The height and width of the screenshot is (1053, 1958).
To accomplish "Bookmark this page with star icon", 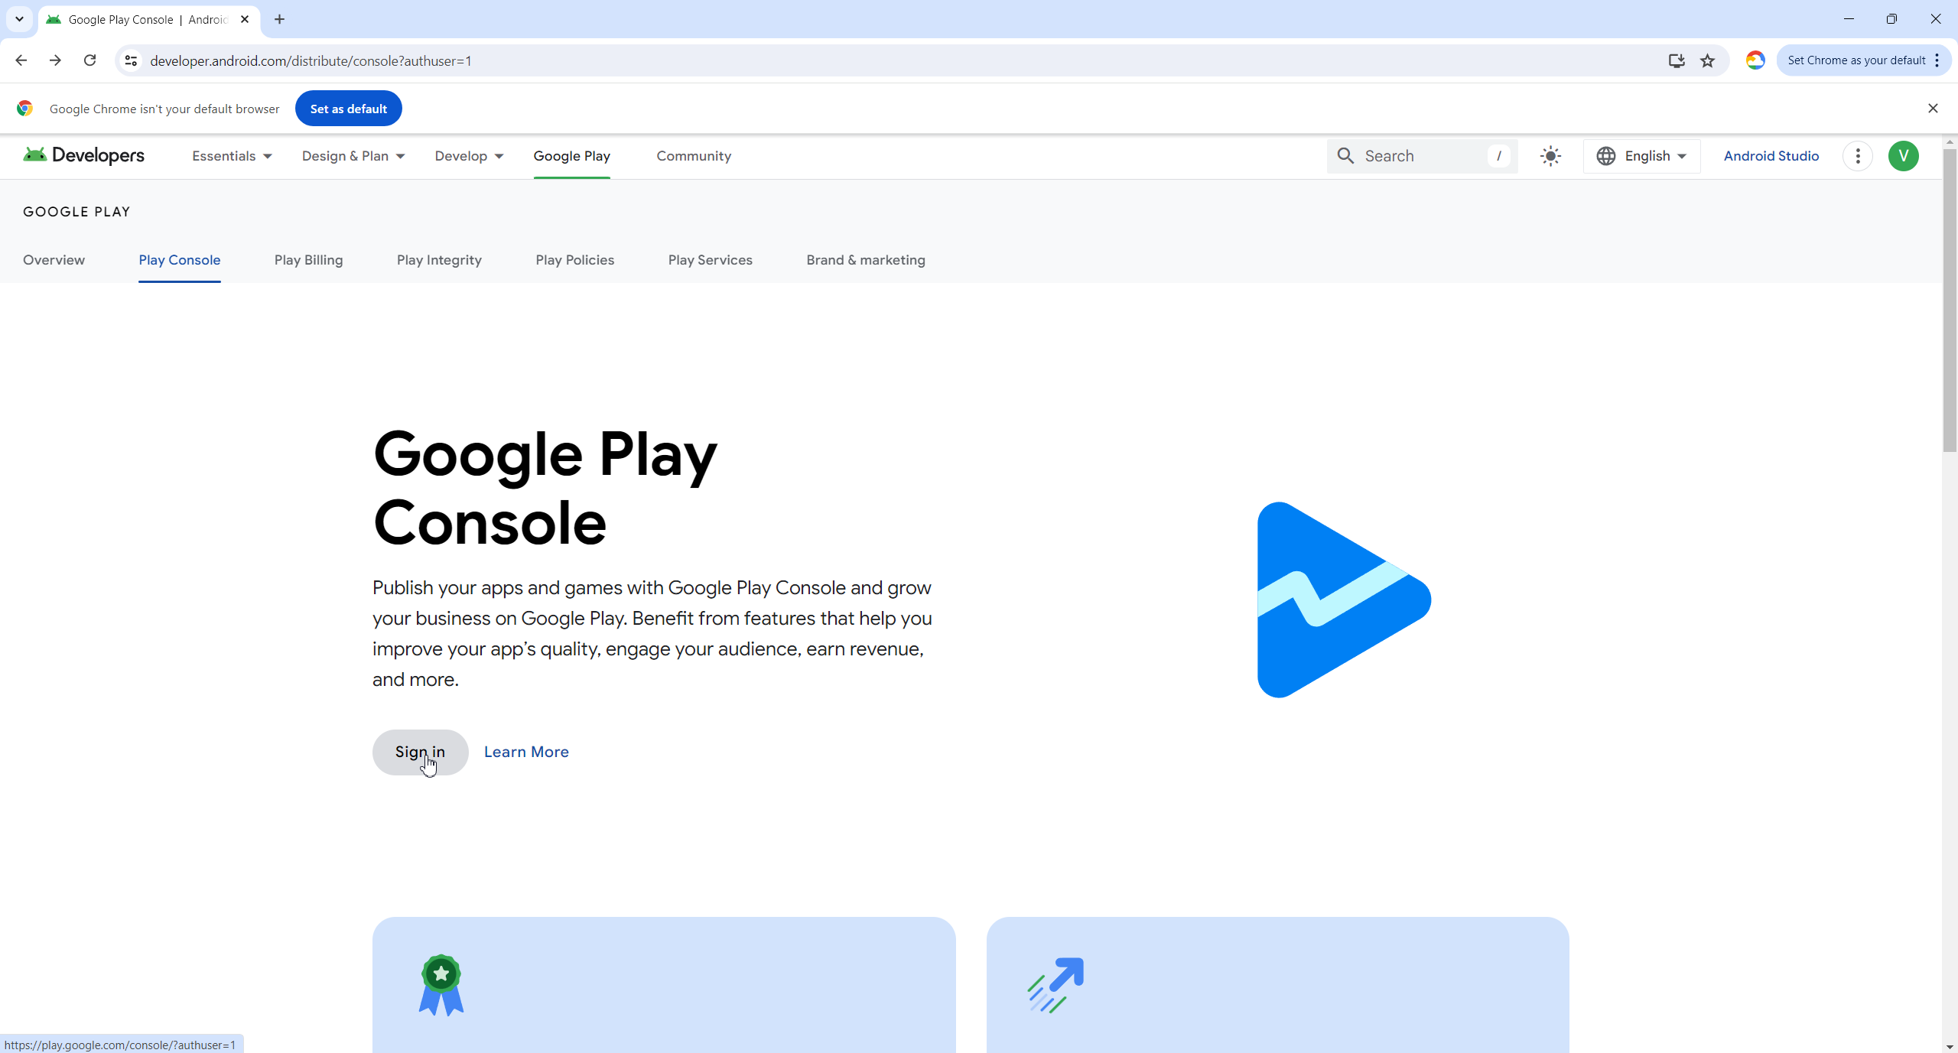I will pos(1707,60).
